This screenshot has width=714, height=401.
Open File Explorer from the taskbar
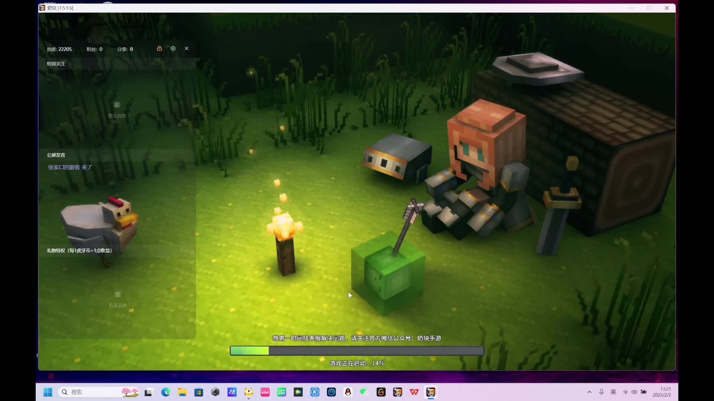tap(182, 392)
